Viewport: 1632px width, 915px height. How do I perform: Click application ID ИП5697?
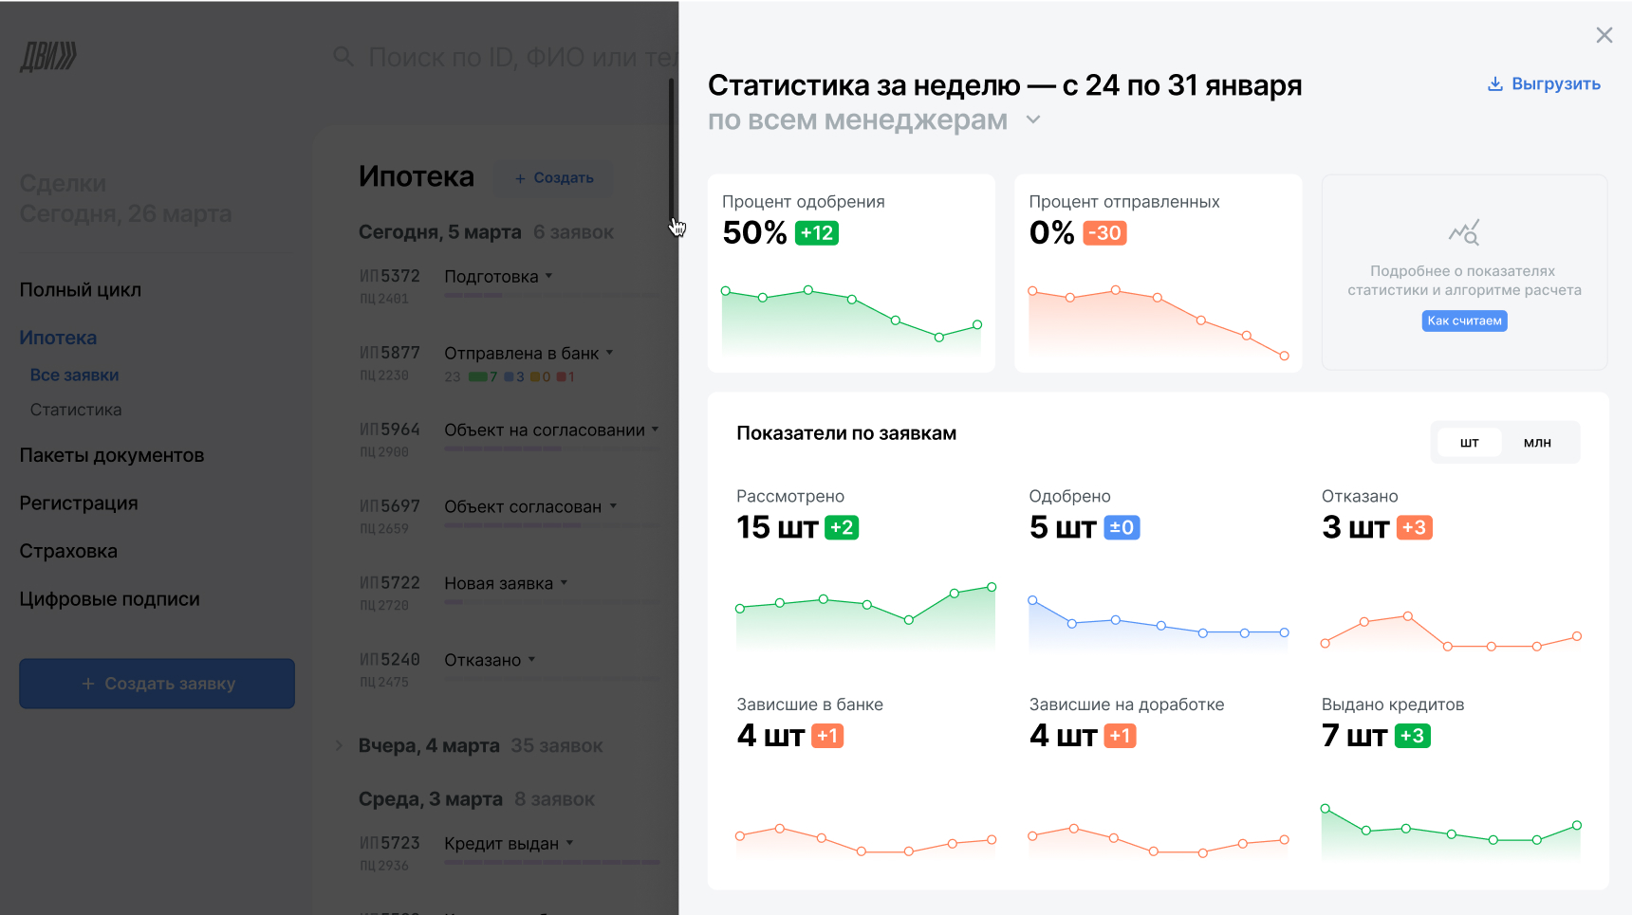pyautogui.click(x=389, y=506)
